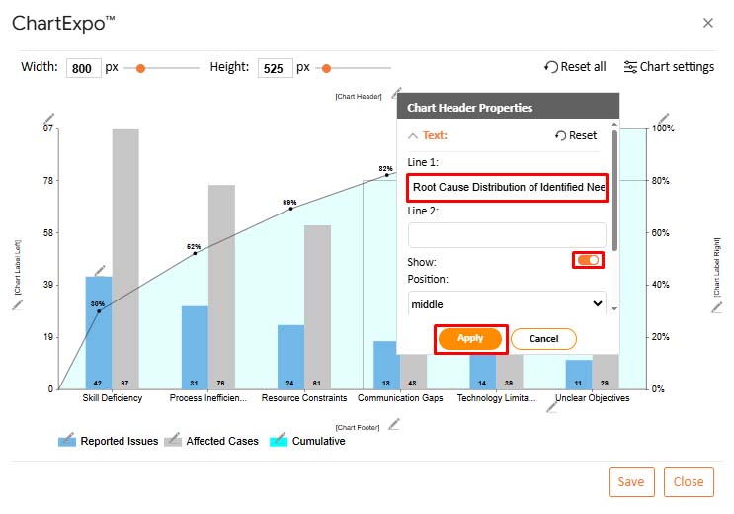Click the Reported Issues legend edit pencil
The height and width of the screenshot is (514, 734).
pyautogui.click(x=67, y=438)
